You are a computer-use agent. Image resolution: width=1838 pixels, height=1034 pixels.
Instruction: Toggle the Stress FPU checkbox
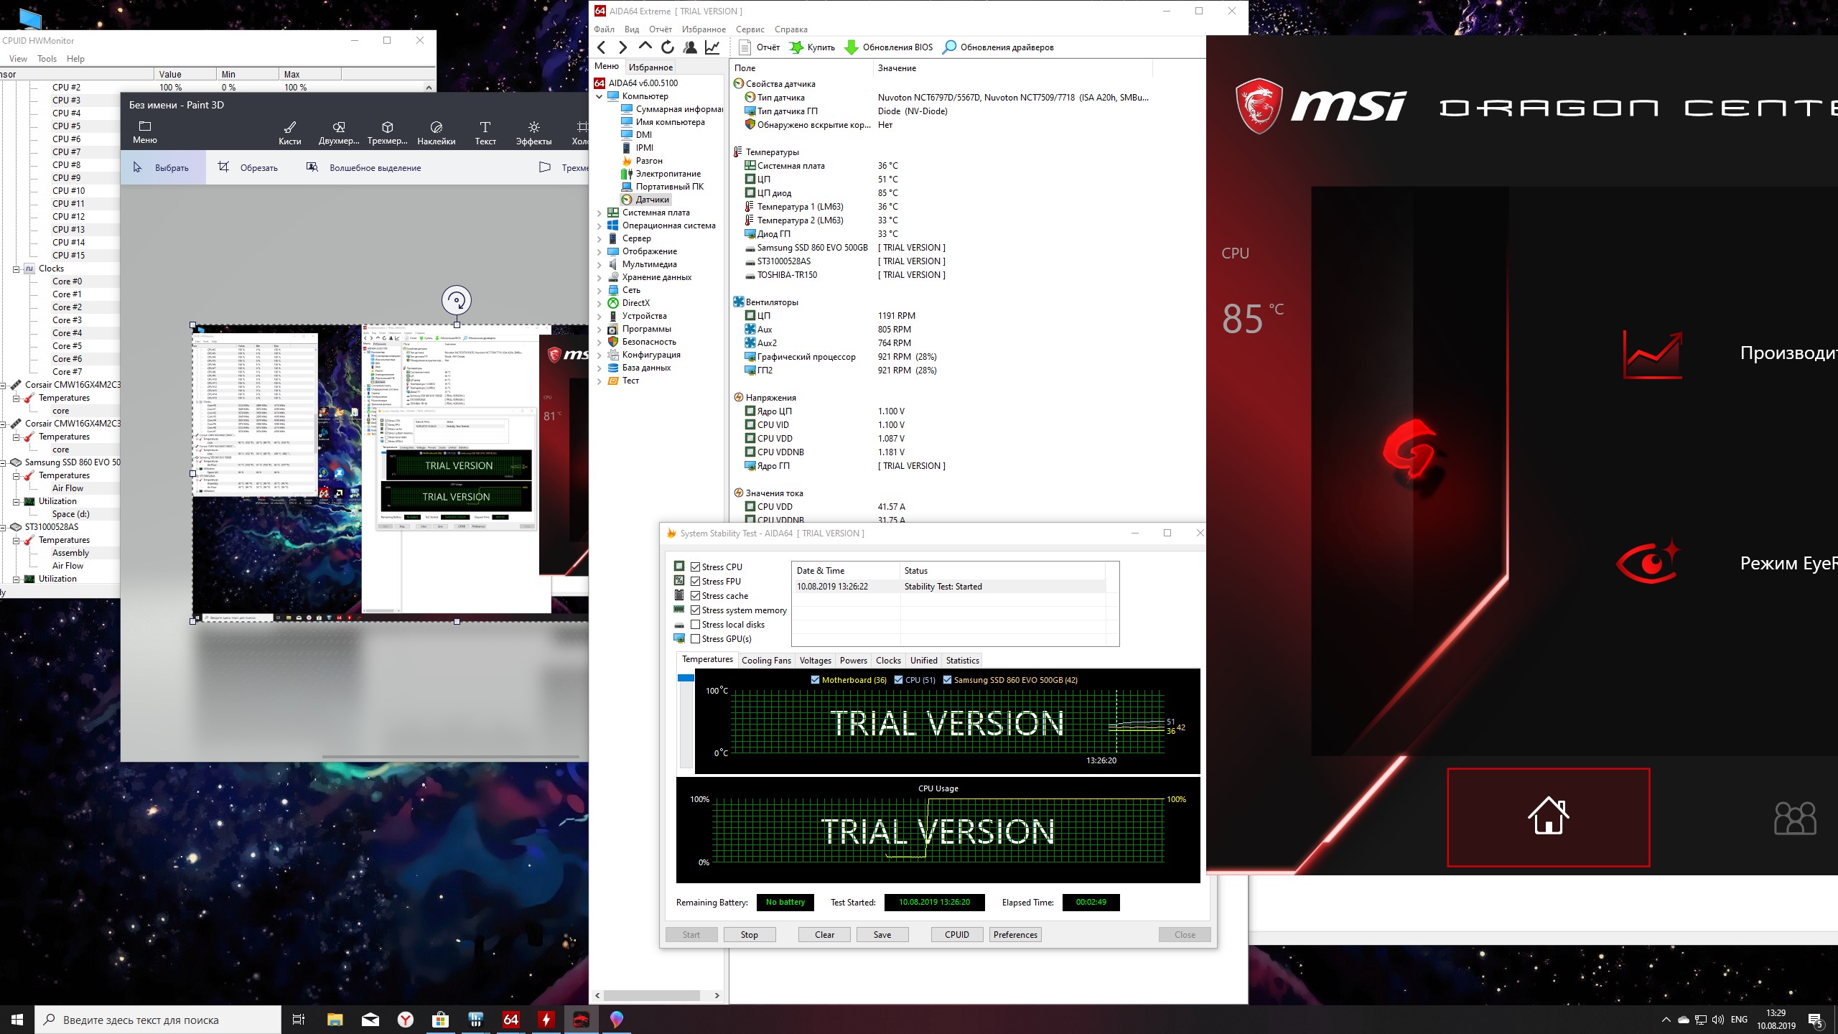point(695,582)
